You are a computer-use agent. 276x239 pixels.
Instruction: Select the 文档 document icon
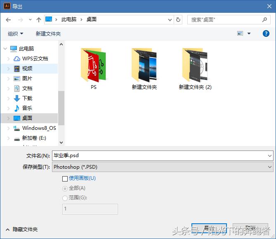17,88
